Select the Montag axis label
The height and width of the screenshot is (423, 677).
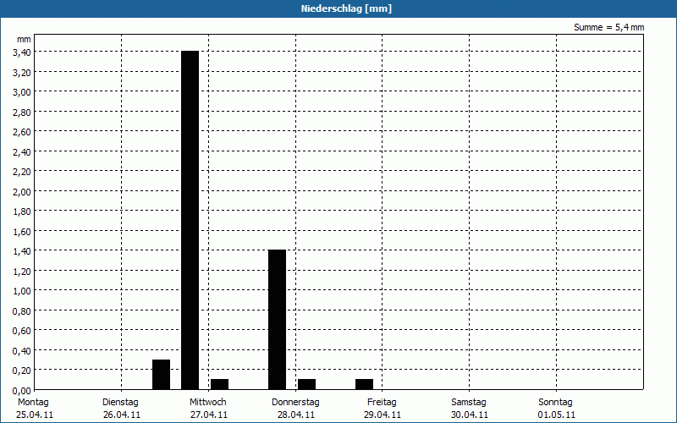(x=33, y=402)
